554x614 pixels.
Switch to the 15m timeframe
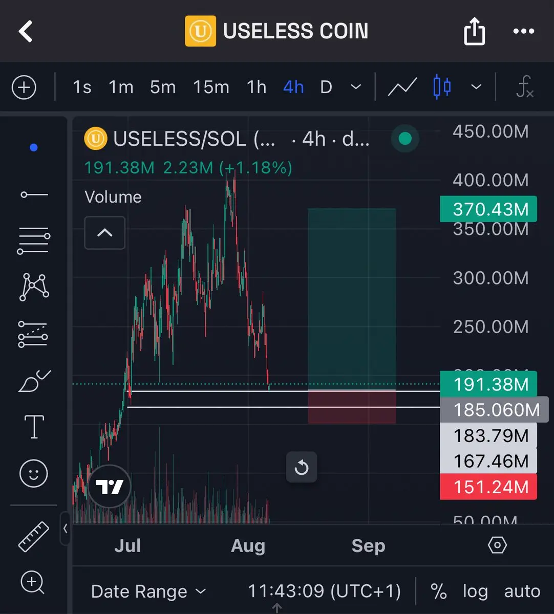211,87
